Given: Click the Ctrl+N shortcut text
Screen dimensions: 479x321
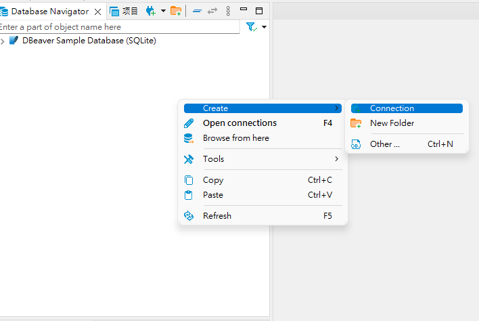Looking at the screenshot, I should (x=440, y=144).
